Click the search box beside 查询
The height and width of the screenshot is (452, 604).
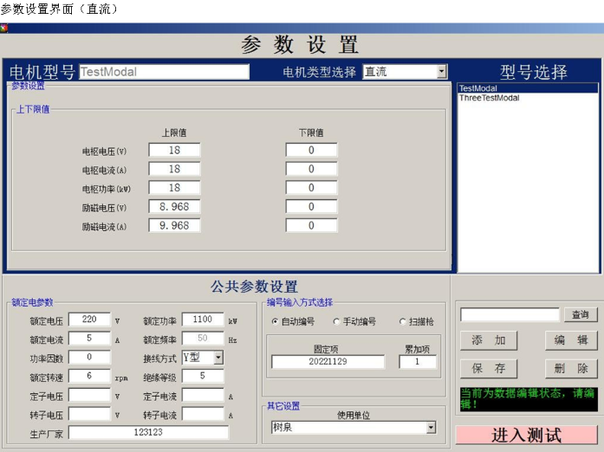(x=510, y=314)
